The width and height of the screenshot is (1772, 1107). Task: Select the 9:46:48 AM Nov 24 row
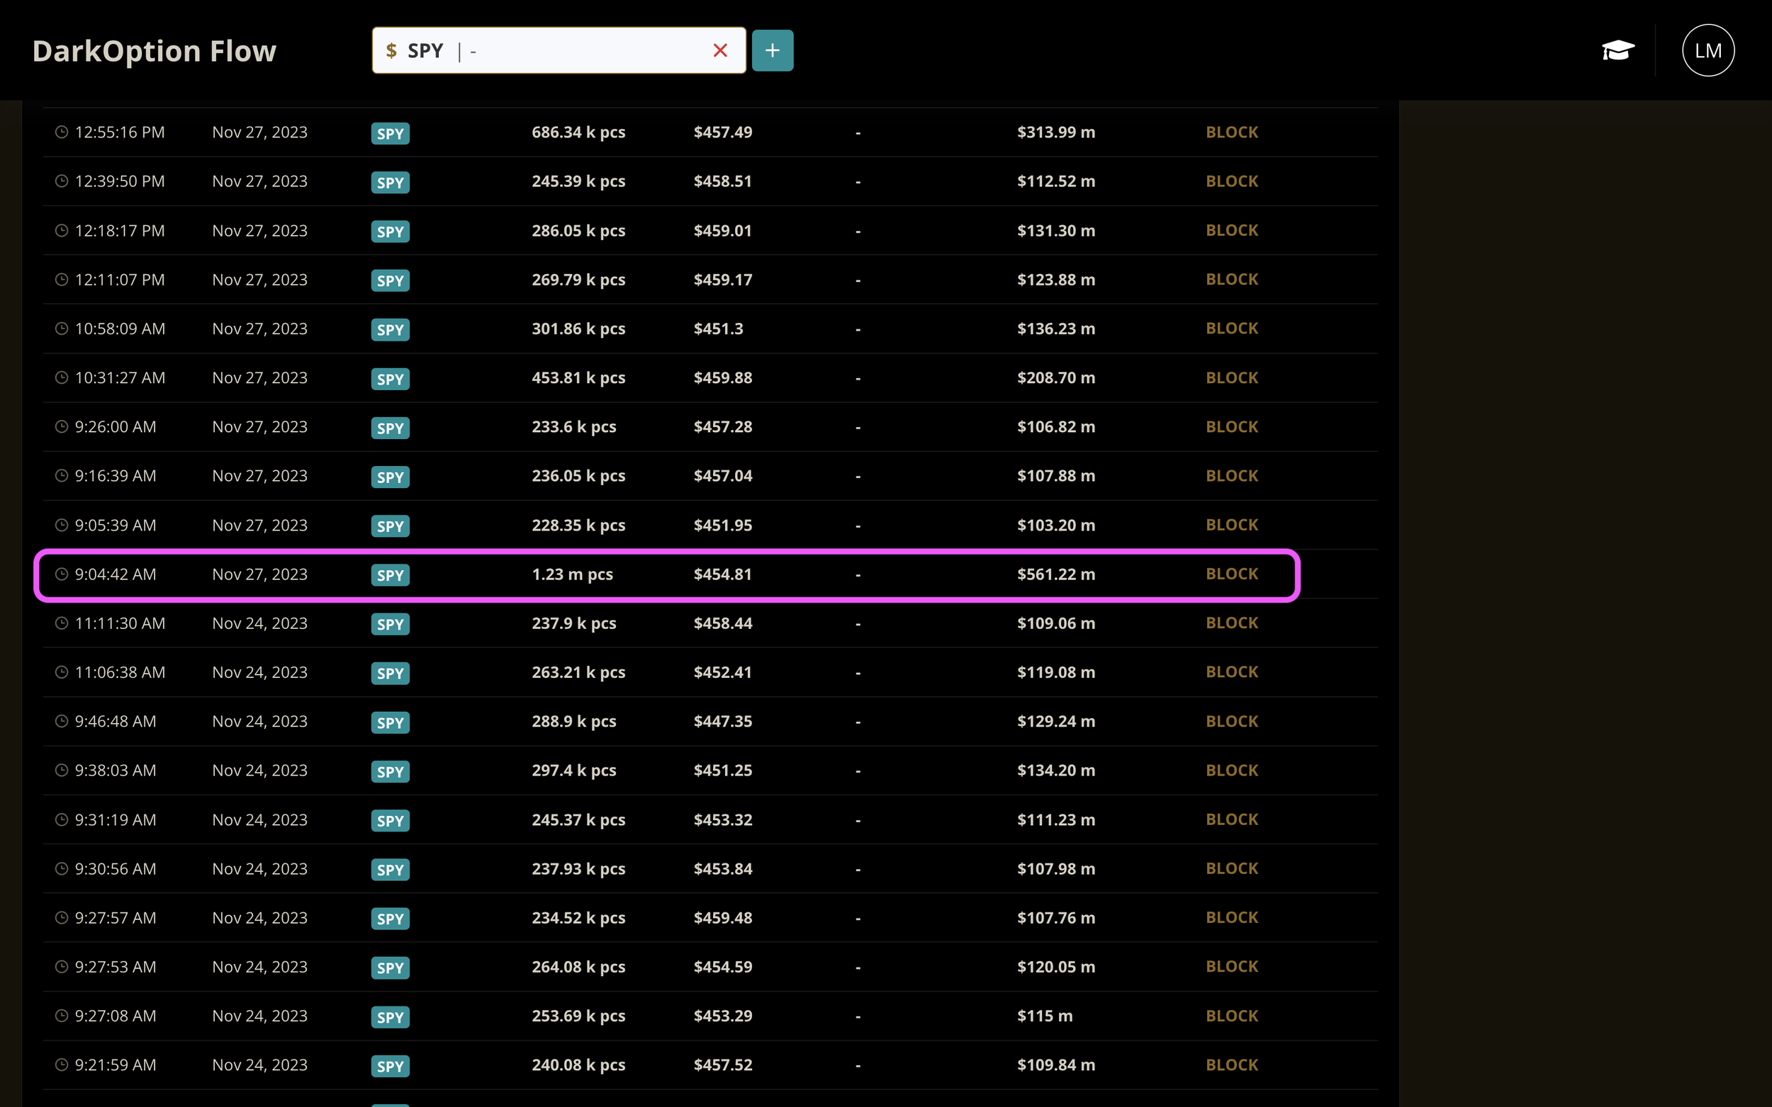pyautogui.click(x=666, y=722)
